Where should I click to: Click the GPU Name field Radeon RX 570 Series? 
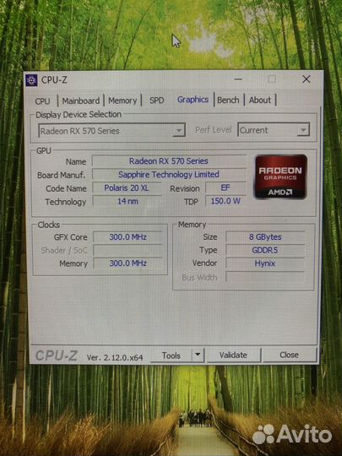[169, 161]
